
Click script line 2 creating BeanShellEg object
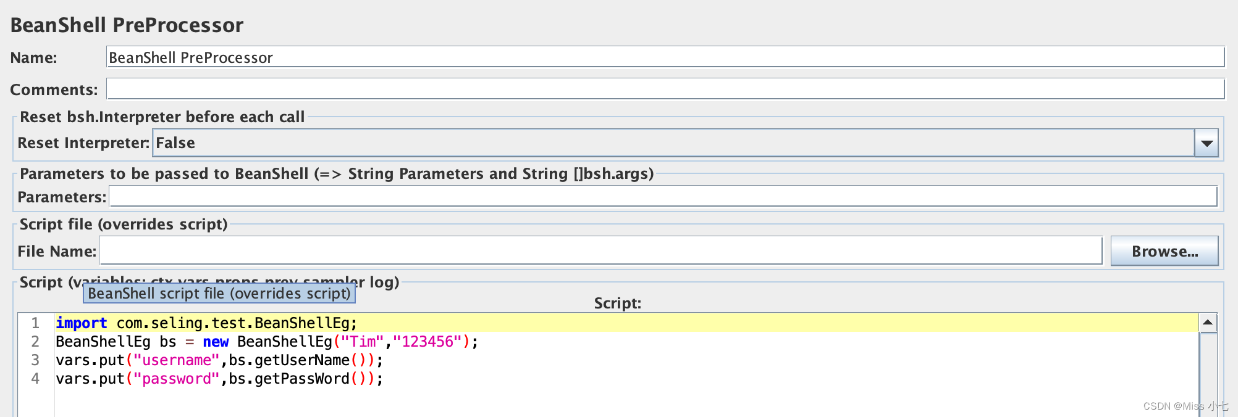click(x=267, y=341)
